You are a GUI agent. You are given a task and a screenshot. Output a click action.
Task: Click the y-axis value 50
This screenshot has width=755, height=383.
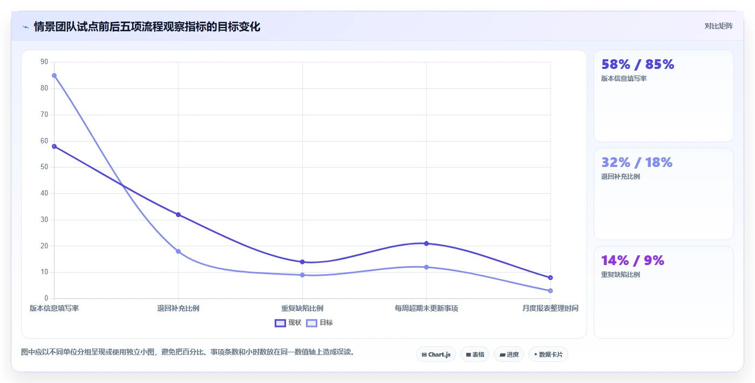pyautogui.click(x=44, y=167)
